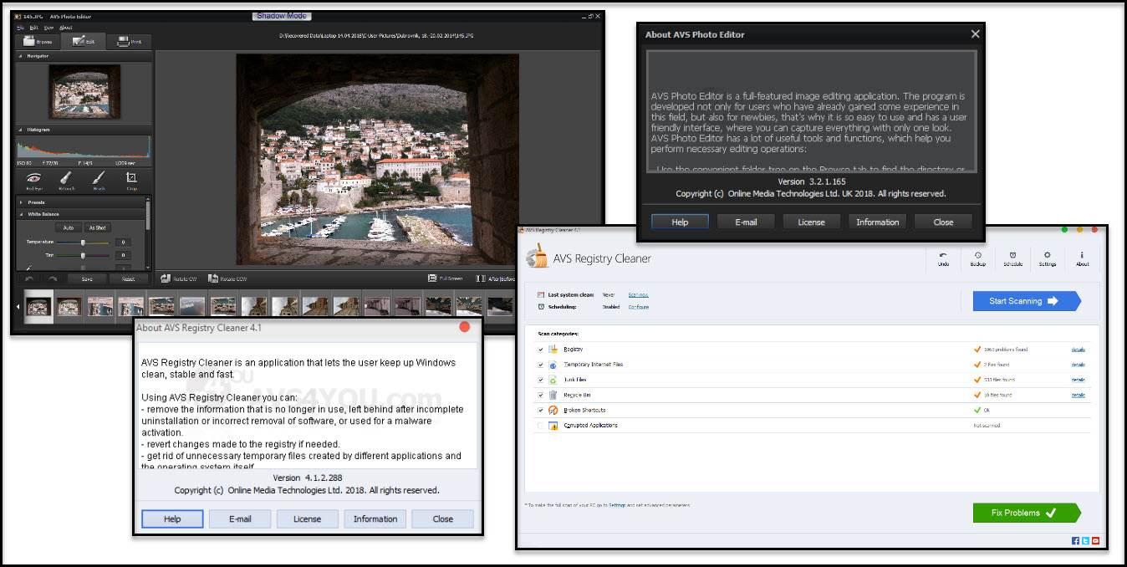This screenshot has width=1127, height=567.
Task: Click the Junk Files recycle icon
Action: coord(553,380)
